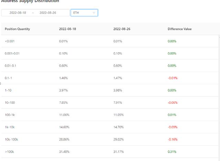Screen dimensions: 220x161
Task: Click the 3.98% value in 1-10 row
Action: 118,90
